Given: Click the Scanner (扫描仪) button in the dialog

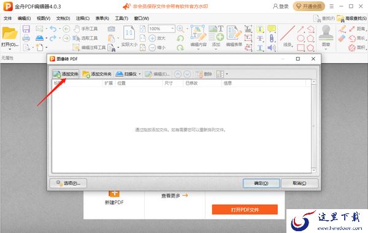Looking at the screenshot, I should [x=126, y=74].
